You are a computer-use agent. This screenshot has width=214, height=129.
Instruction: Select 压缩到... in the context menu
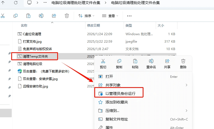[143, 111]
